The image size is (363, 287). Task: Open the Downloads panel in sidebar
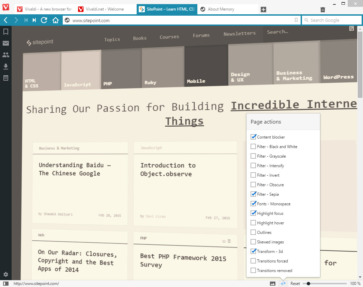click(x=6, y=66)
